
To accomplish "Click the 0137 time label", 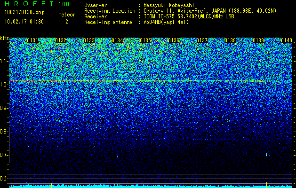I will pyautogui.click(x=202, y=40).
